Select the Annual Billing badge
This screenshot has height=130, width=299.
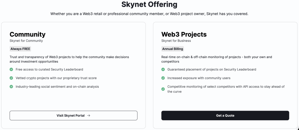click(x=173, y=49)
